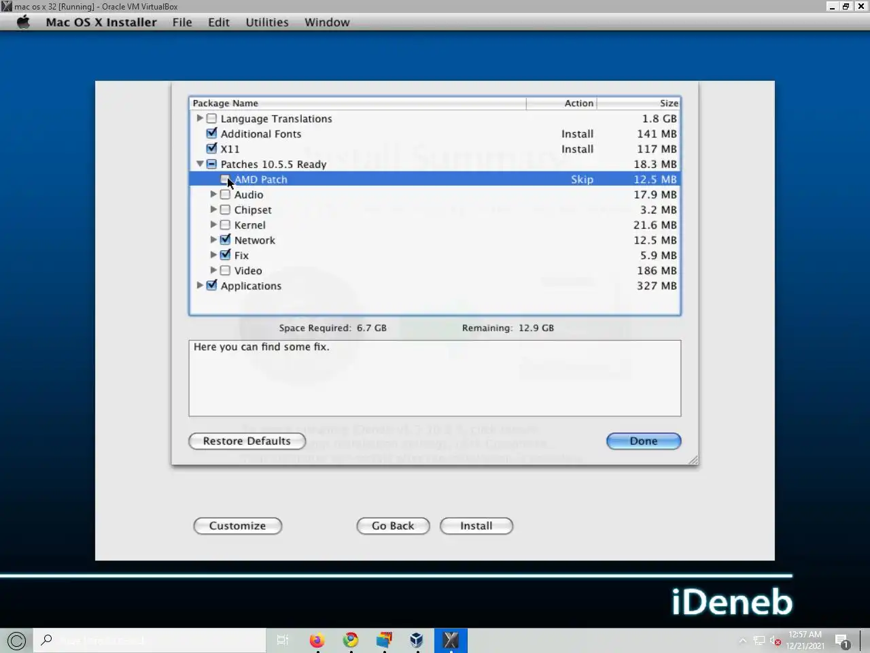Click the Package Name column header
The image size is (870, 653).
pyautogui.click(x=358, y=103)
